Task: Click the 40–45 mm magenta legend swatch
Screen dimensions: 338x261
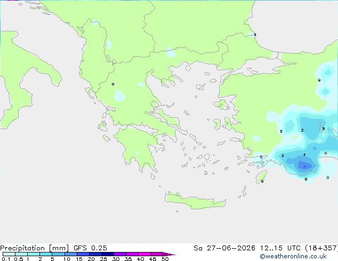Action: click(x=144, y=254)
